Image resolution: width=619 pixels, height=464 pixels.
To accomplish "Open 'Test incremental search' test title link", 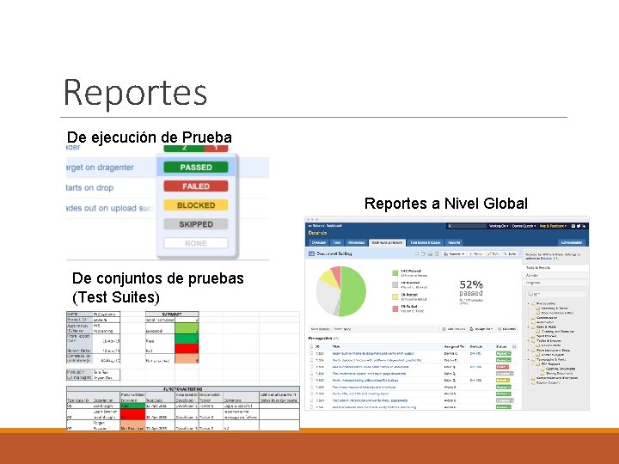I will click(369, 374).
